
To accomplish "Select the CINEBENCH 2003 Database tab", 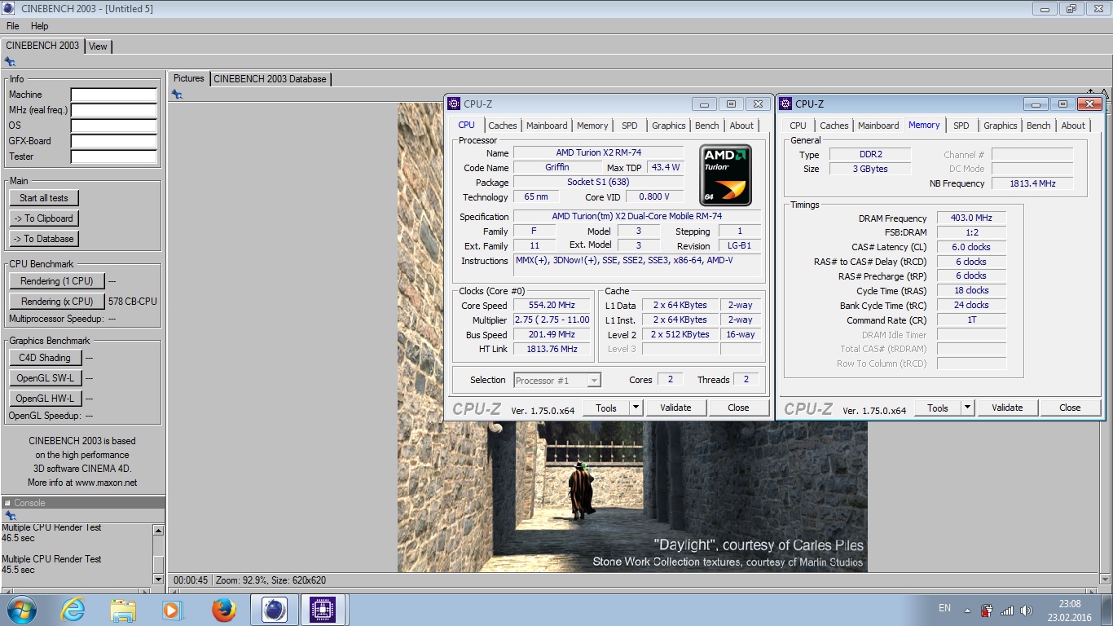I will tap(270, 79).
